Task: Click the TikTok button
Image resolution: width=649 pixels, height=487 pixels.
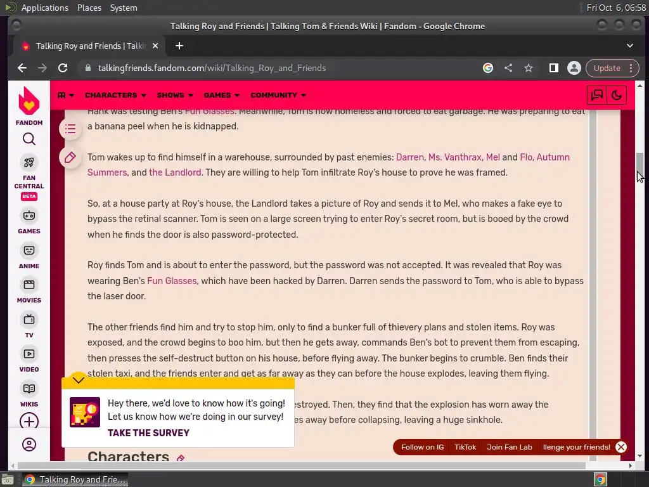Action: coord(465,447)
